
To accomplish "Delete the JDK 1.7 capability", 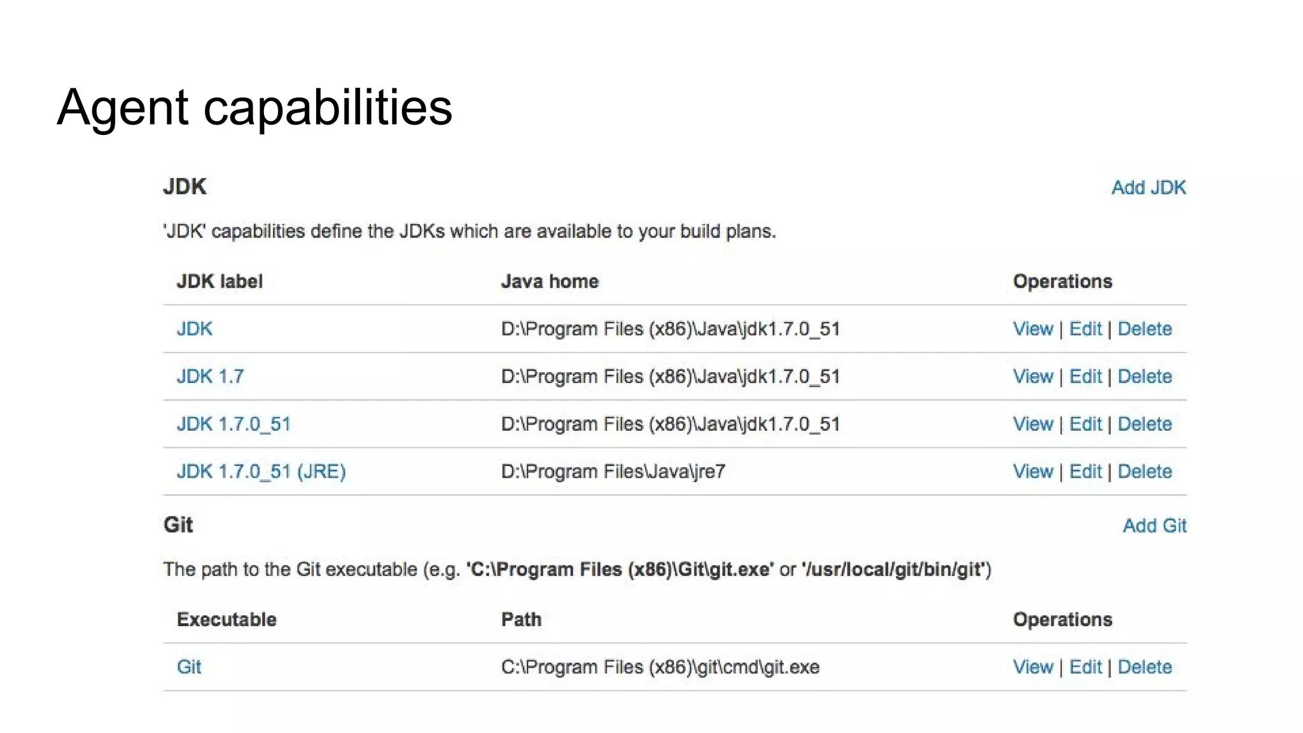I will pos(1145,377).
